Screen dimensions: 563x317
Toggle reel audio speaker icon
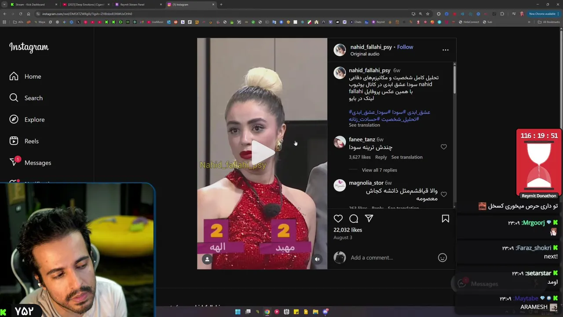tap(317, 259)
